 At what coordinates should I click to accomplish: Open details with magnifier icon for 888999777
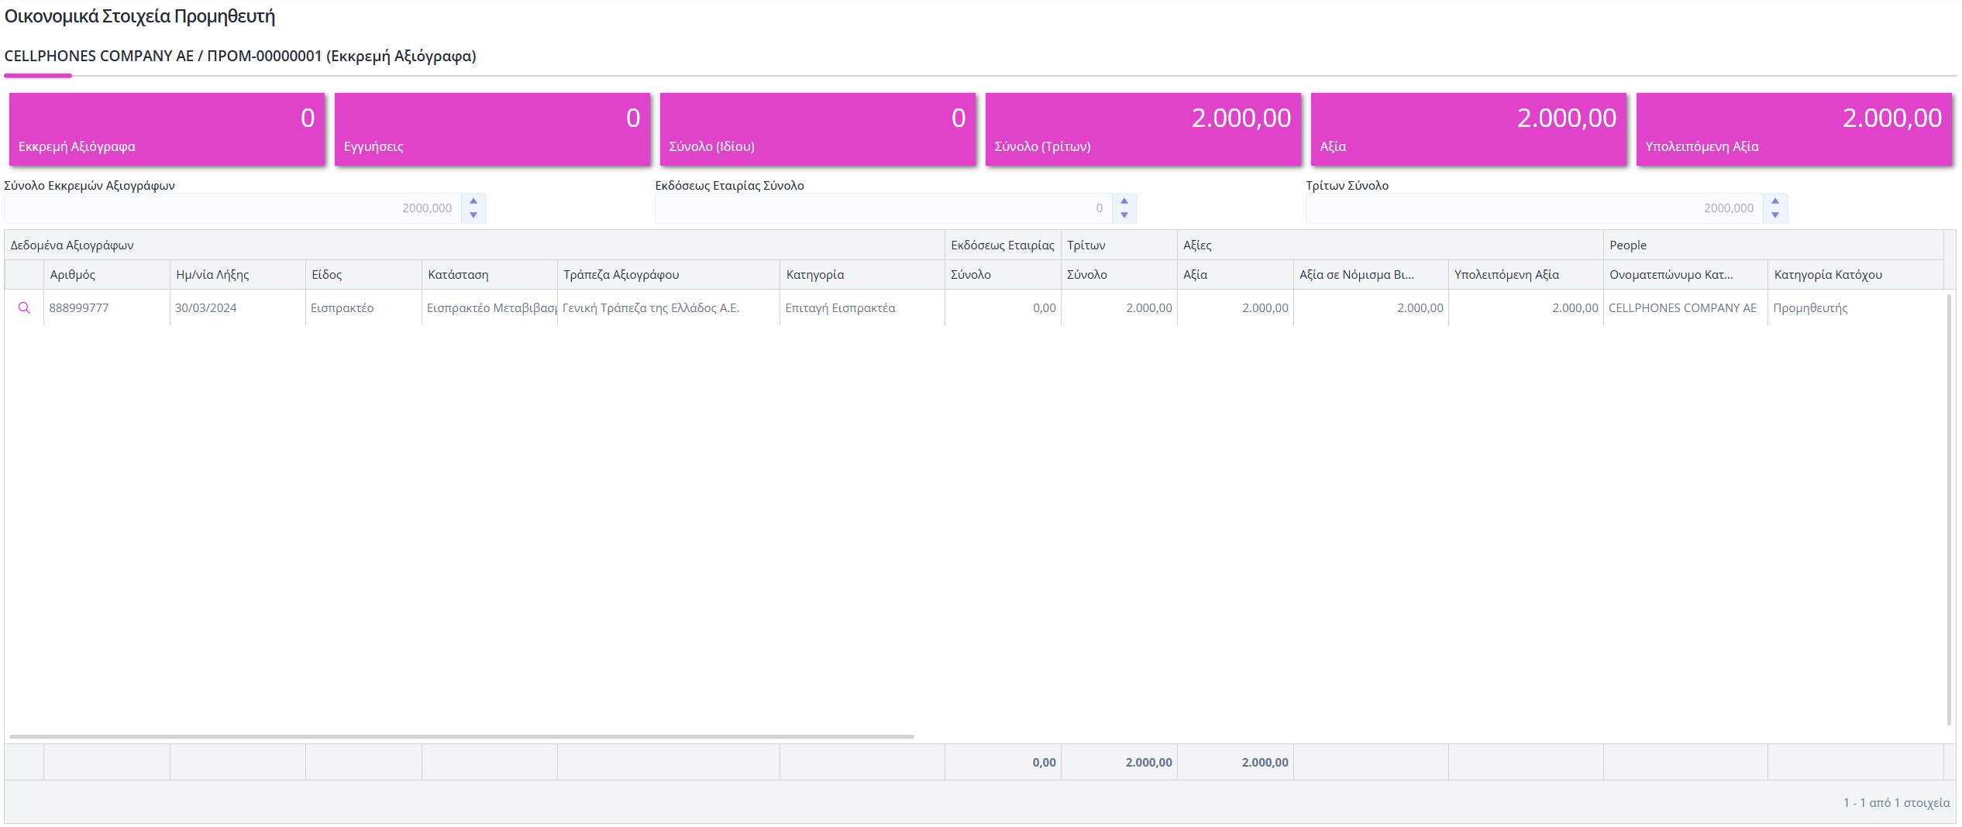click(x=24, y=308)
